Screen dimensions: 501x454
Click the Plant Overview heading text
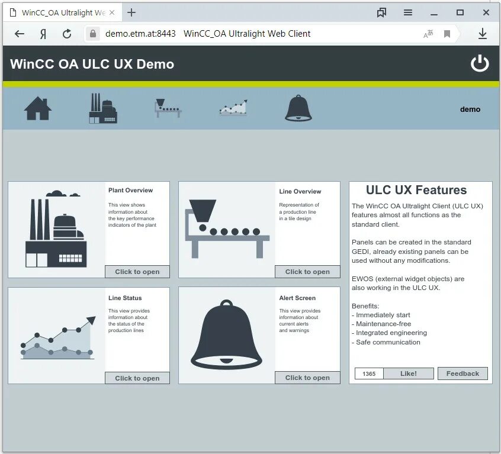point(130,190)
